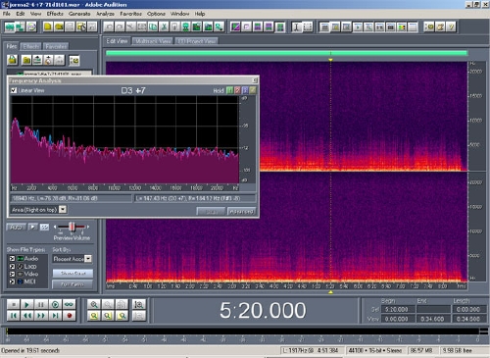
Task: Select the Marquee Selection dashed-box tool
Action: point(308,26)
